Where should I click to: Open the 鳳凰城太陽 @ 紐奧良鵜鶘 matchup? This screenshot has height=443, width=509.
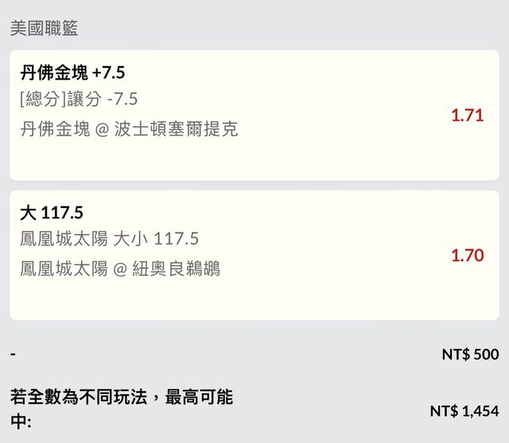point(120,269)
